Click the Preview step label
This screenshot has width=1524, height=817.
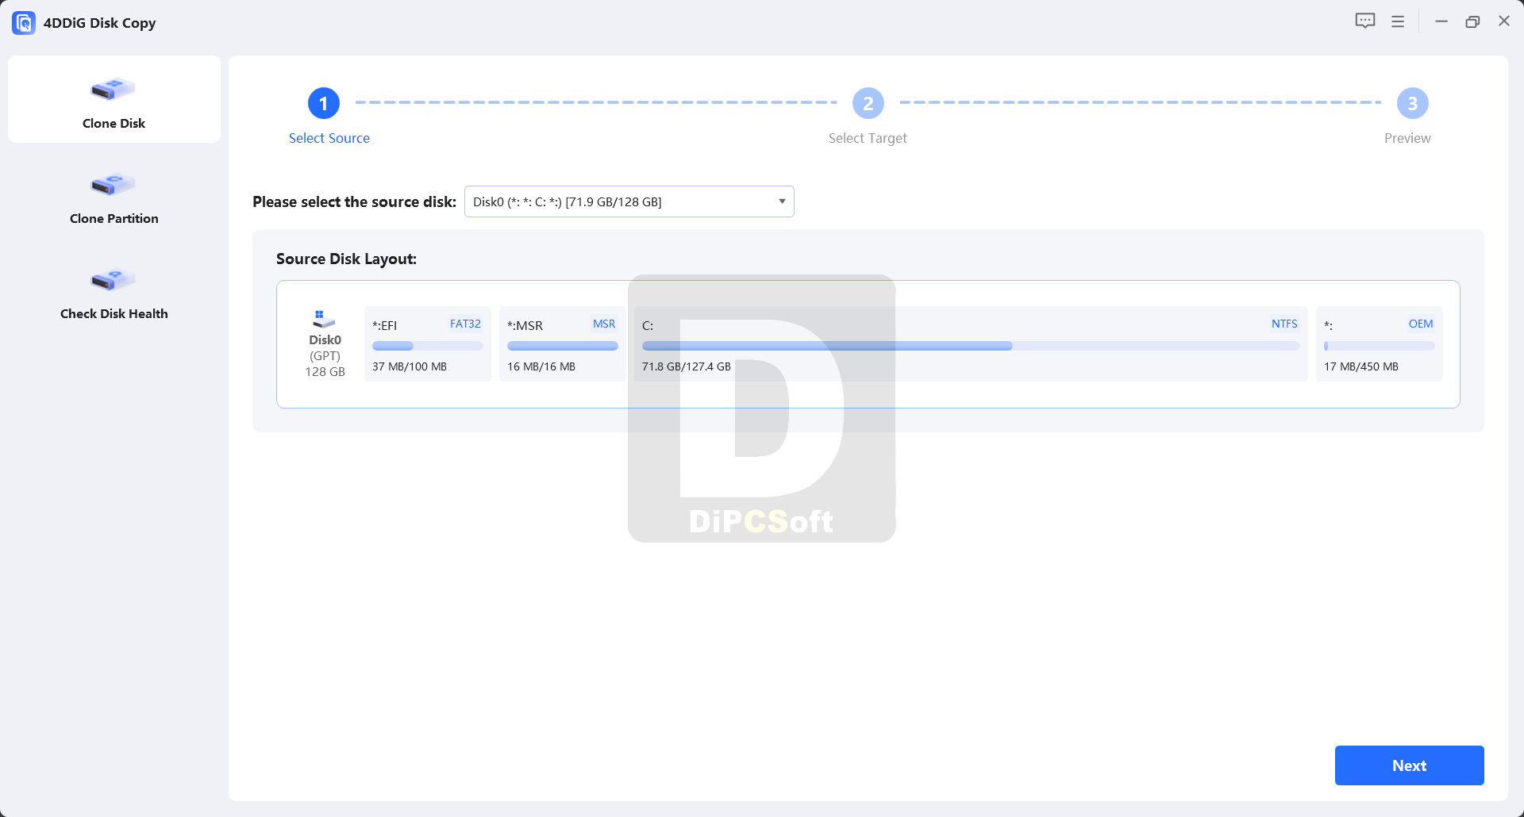click(x=1407, y=138)
